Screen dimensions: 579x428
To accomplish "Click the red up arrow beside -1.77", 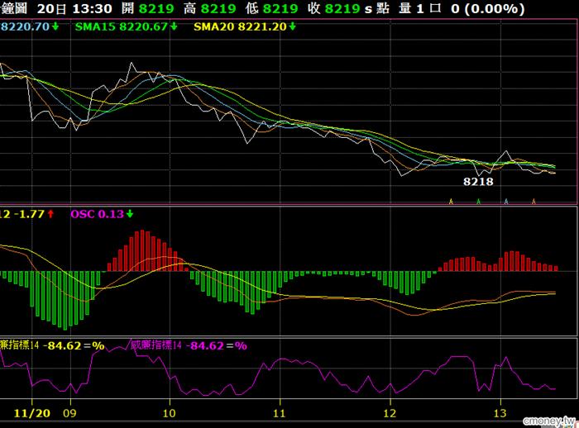I will tap(50, 214).
